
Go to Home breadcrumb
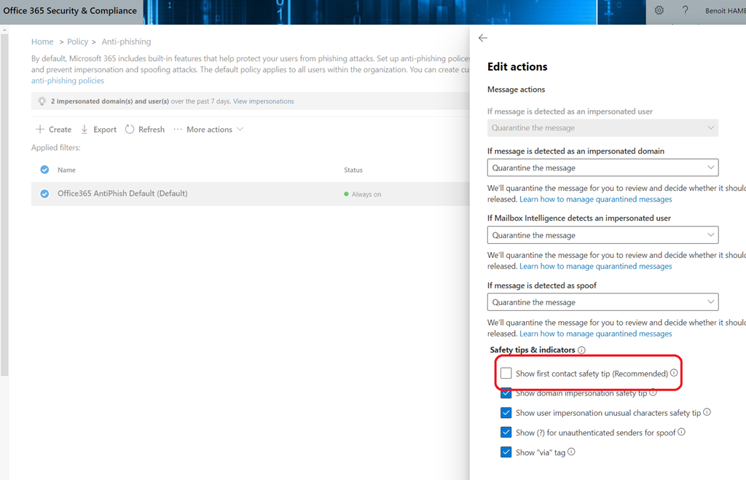point(42,42)
